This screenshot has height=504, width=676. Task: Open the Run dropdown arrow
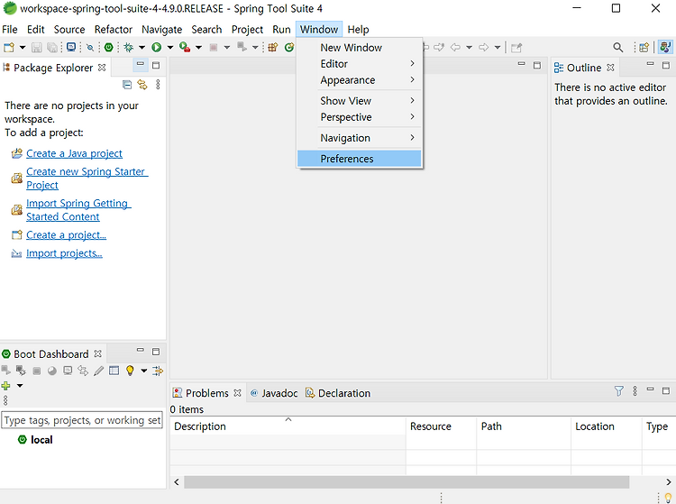(x=169, y=48)
